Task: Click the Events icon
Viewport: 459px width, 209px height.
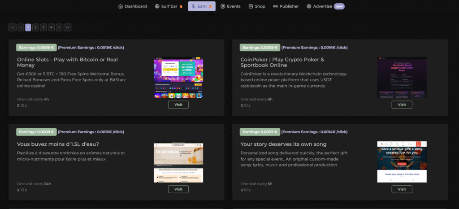Action: 223,6
